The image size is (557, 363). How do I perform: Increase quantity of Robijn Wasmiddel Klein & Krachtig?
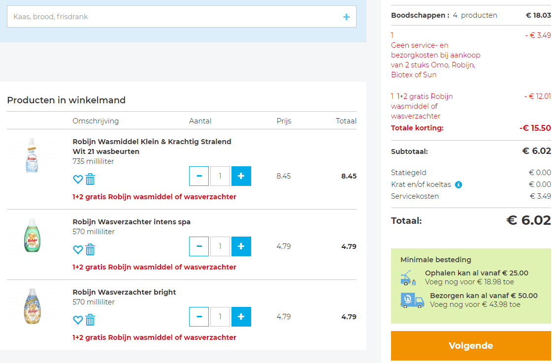pos(241,176)
